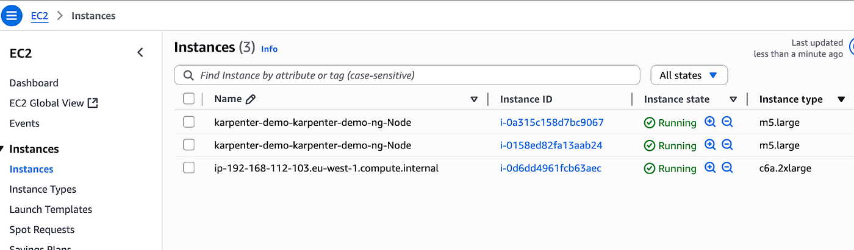The width and height of the screenshot is (854, 250).
Task: Collapse the EC2 sidebar with the chevron
Action: (x=140, y=53)
